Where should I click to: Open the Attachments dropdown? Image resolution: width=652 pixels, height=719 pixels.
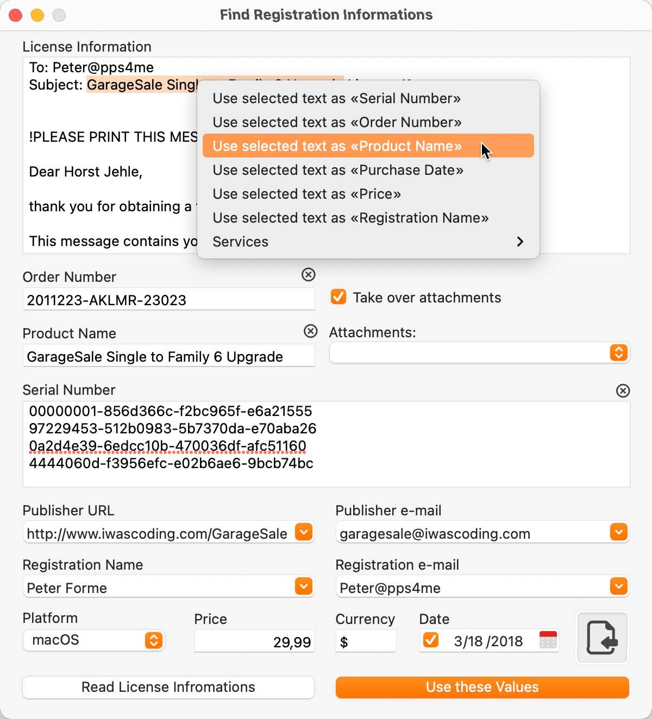pyautogui.click(x=479, y=353)
